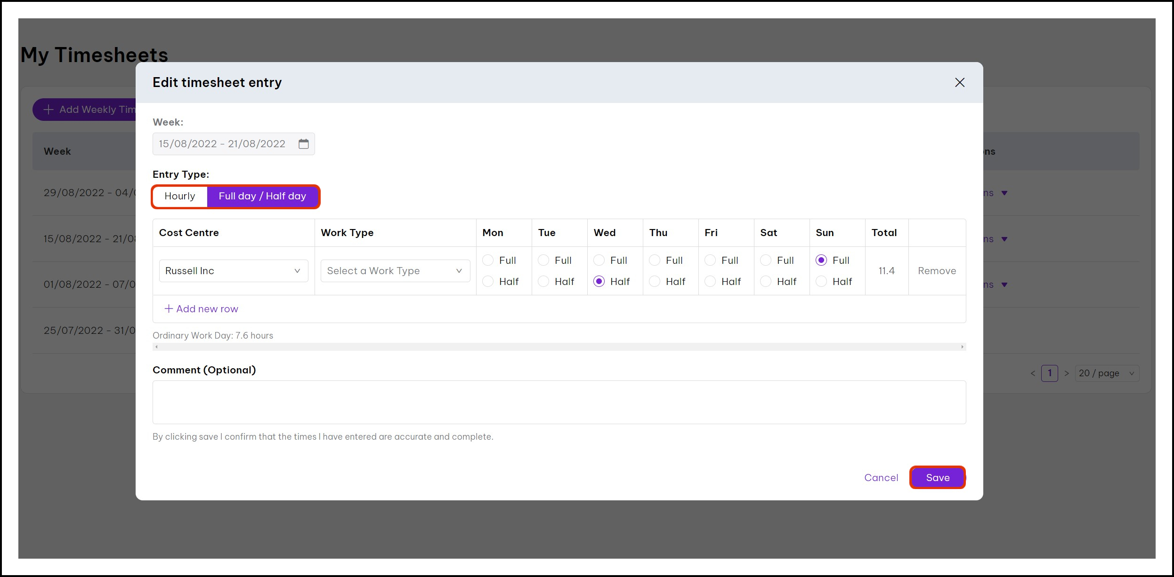
Task: Close the Edit timesheet entry dialog
Action: coord(959,83)
